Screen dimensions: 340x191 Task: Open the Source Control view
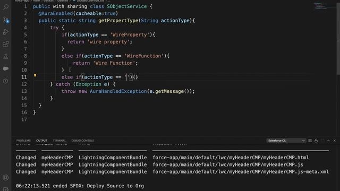[6, 20]
